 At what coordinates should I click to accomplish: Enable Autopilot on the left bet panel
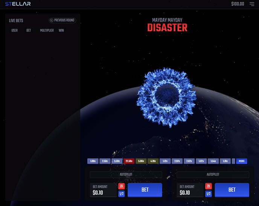tap(126, 175)
